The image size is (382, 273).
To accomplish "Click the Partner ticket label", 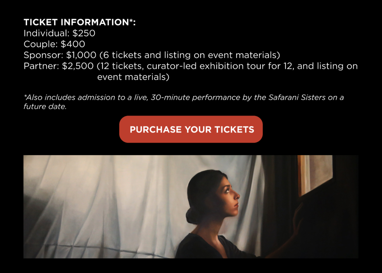I will 41,66.
